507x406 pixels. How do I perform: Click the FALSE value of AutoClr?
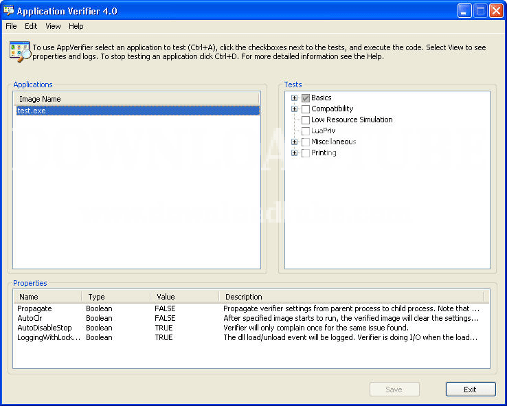[165, 318]
